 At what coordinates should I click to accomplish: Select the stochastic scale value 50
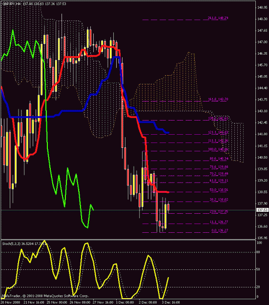[x=258, y=269]
